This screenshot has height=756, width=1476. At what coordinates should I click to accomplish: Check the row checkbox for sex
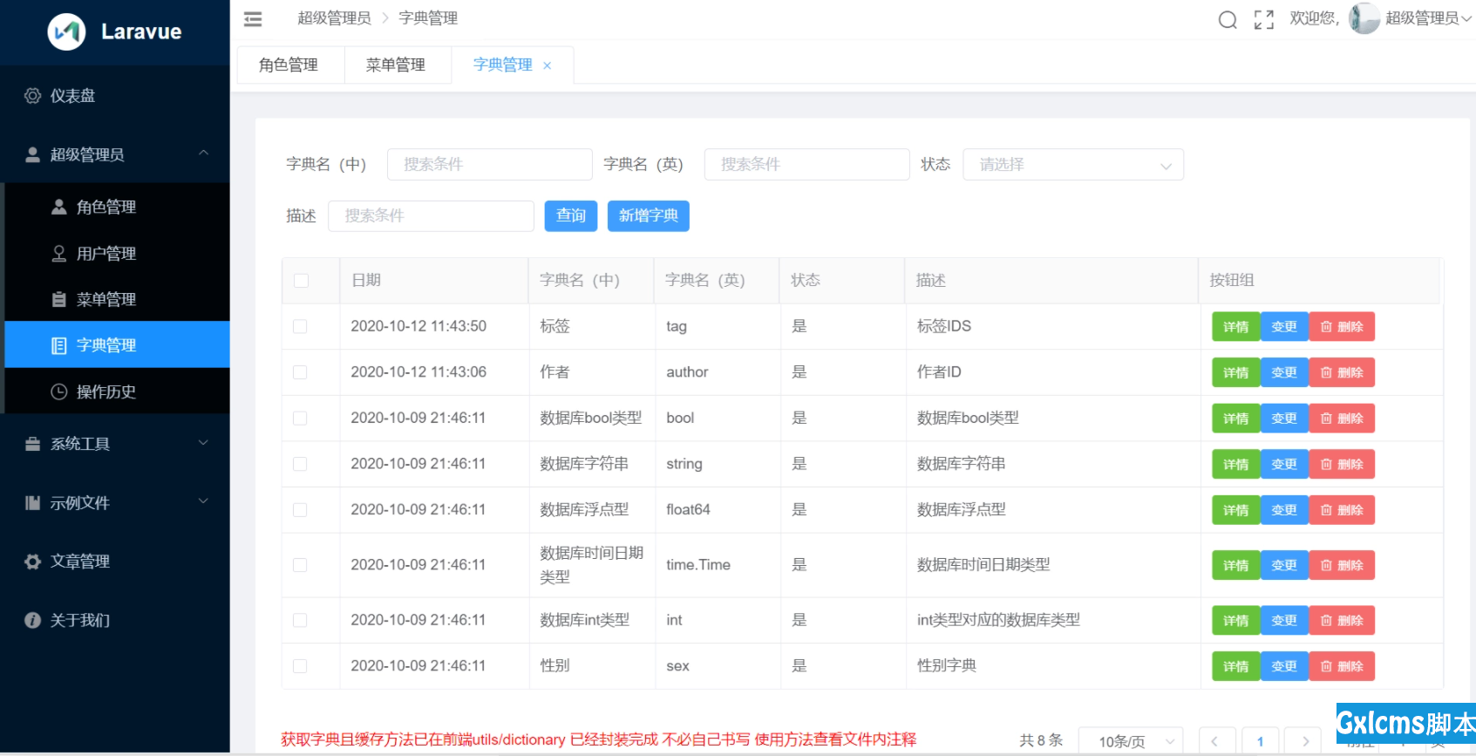point(300,666)
